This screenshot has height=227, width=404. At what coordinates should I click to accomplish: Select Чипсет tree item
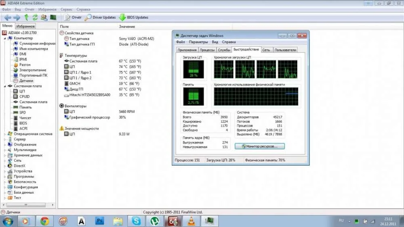[x=22, y=118]
